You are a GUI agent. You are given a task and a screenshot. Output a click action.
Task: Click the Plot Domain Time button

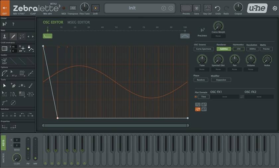(204, 97)
